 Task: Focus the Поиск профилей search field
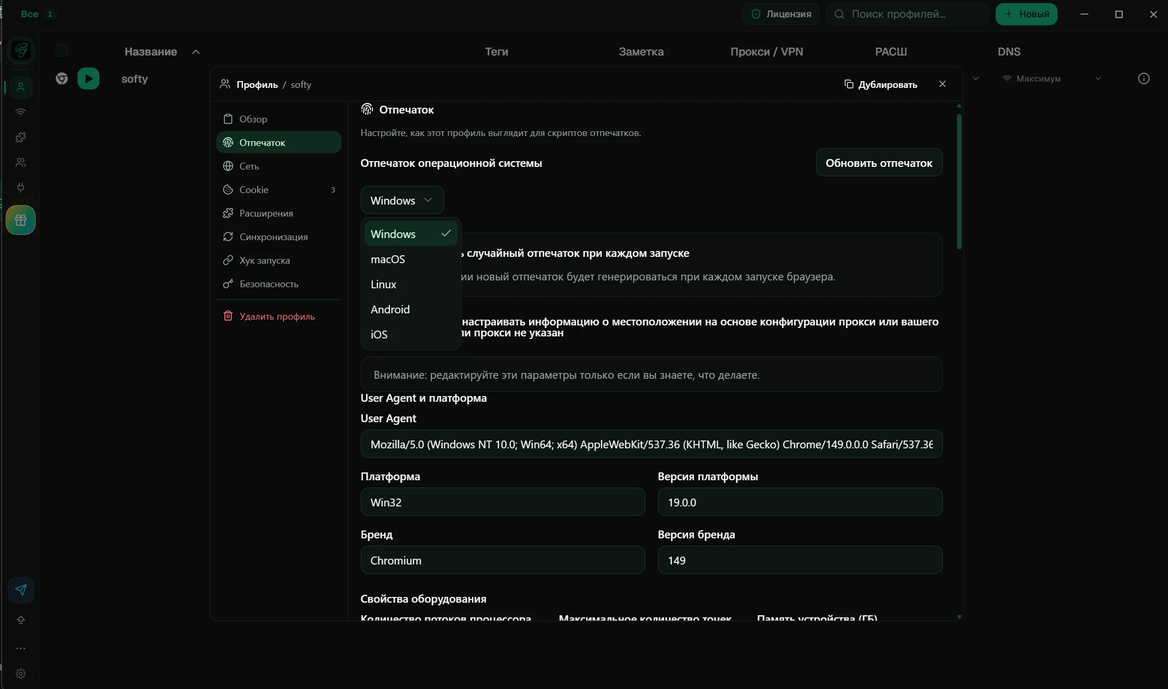908,14
